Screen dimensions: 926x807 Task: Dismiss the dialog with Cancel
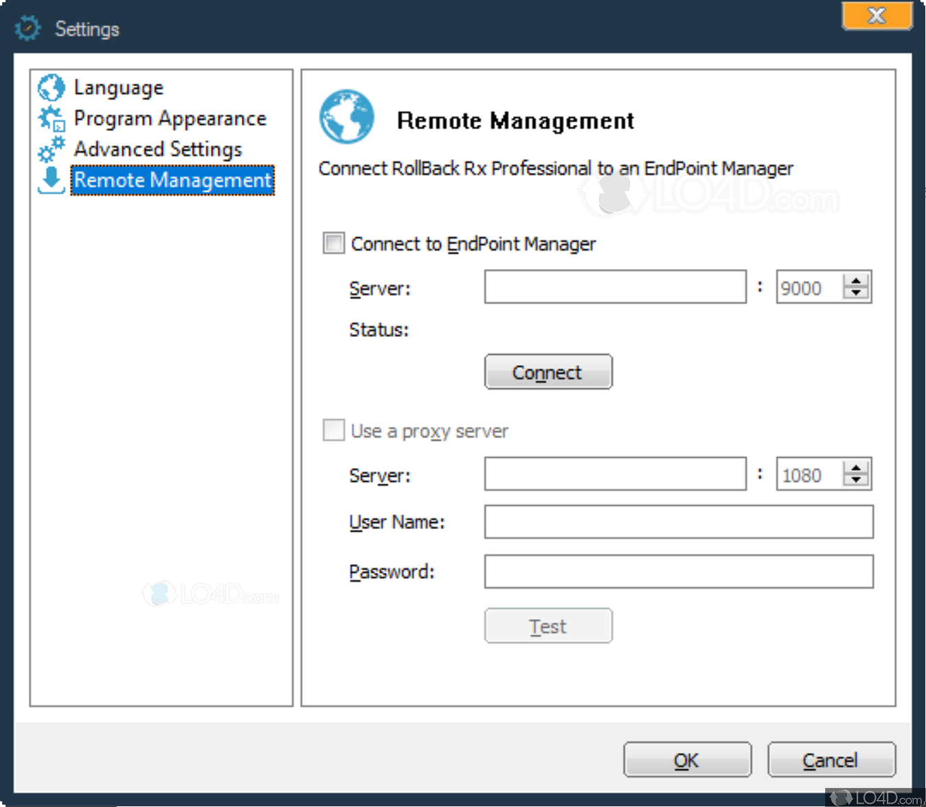(x=831, y=760)
